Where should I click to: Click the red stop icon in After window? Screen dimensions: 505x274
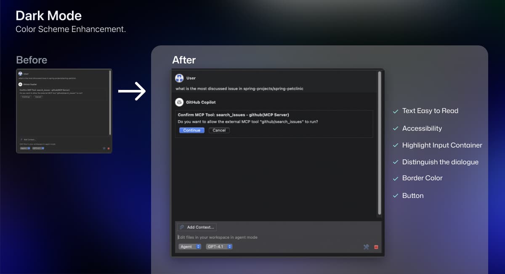(376, 247)
